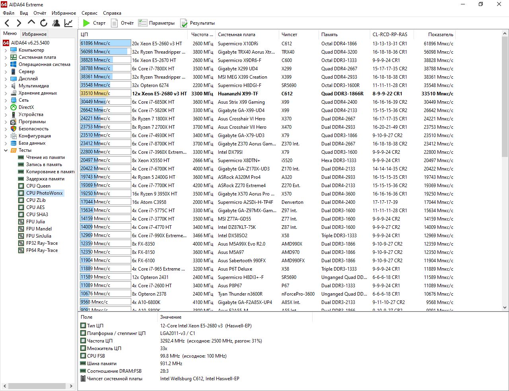
Task: Click the sidebar horizontal scrollbar right arrow
Action: (71, 386)
